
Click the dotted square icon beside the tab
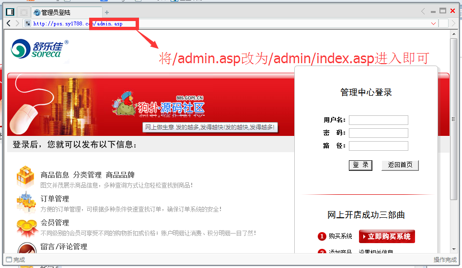24,12
